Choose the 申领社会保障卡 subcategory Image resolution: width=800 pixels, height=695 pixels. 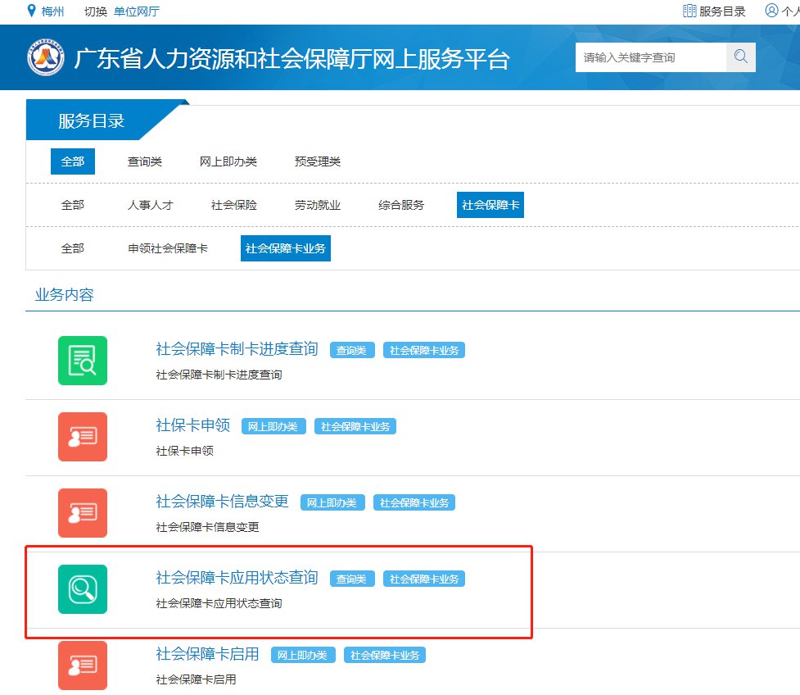click(x=168, y=248)
